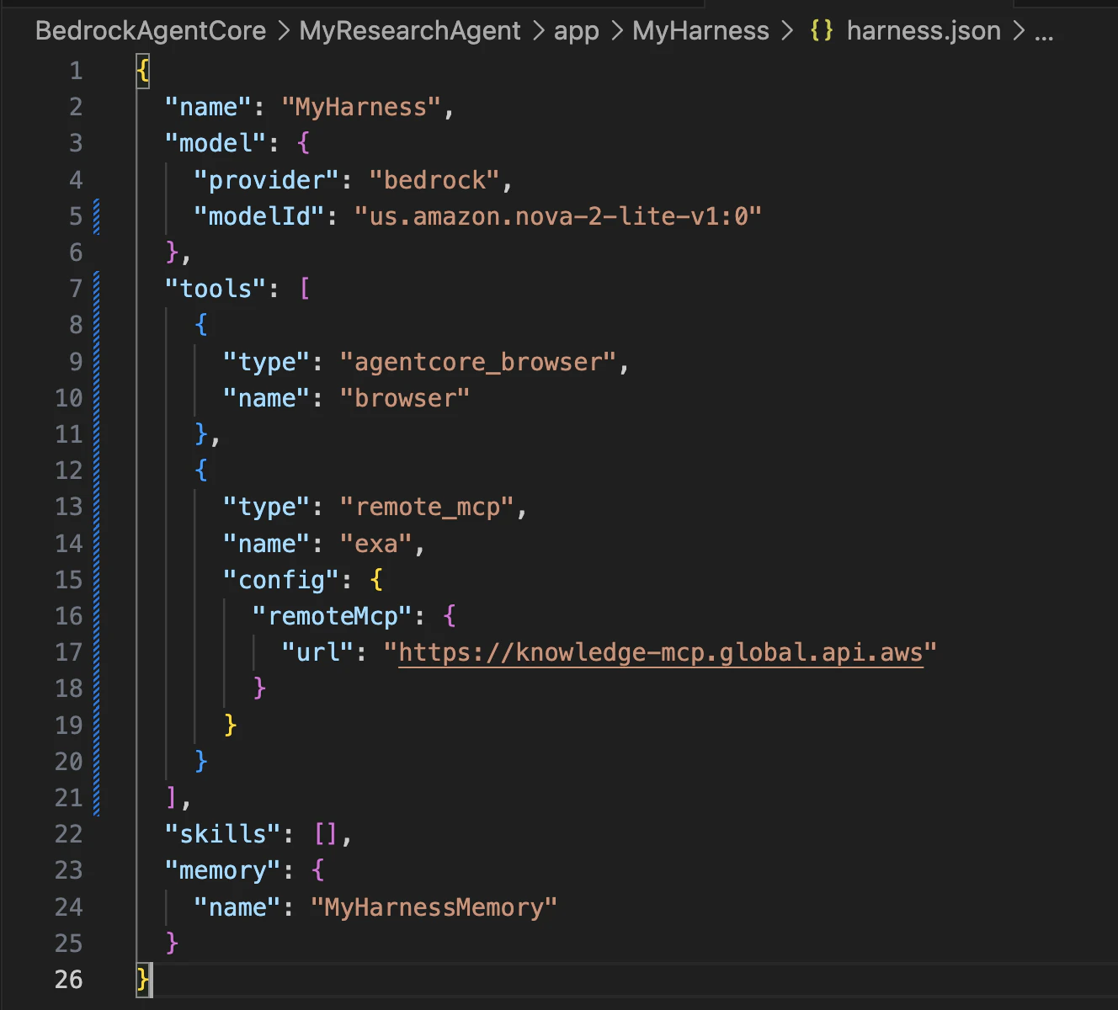Click the "name" key on line 2
Image resolution: width=1118 pixels, height=1010 pixels.
tap(208, 108)
